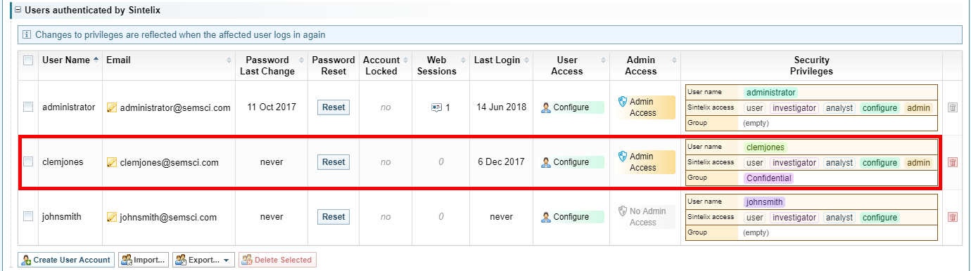The height and width of the screenshot is (271, 971).
Task: Click edit email icon for clemjones
Action: pyautogui.click(x=111, y=162)
